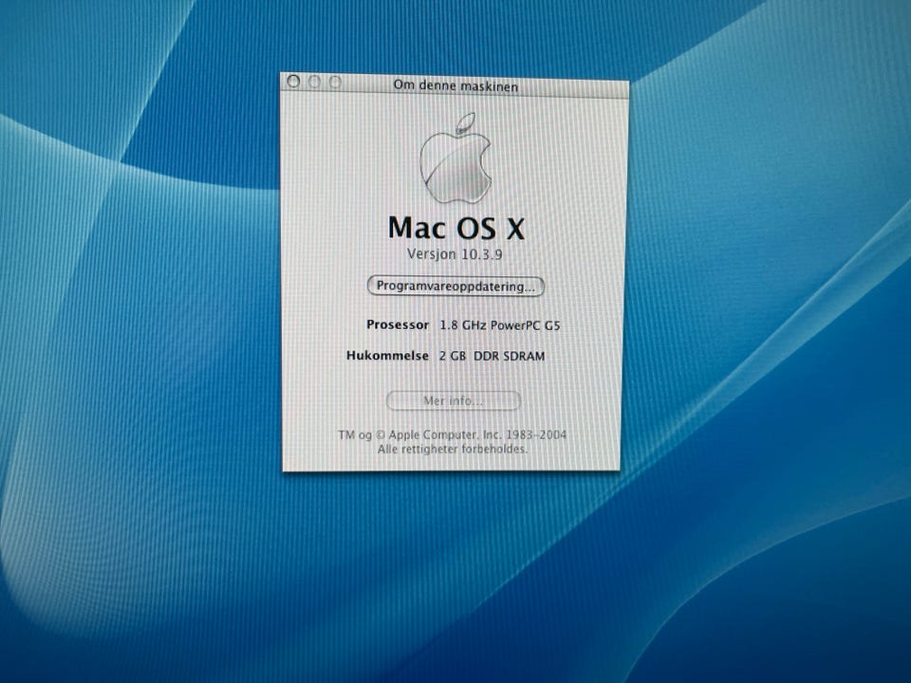Minimize the Om denne maskinen window
Image resolution: width=911 pixels, height=683 pixels.
[x=314, y=82]
